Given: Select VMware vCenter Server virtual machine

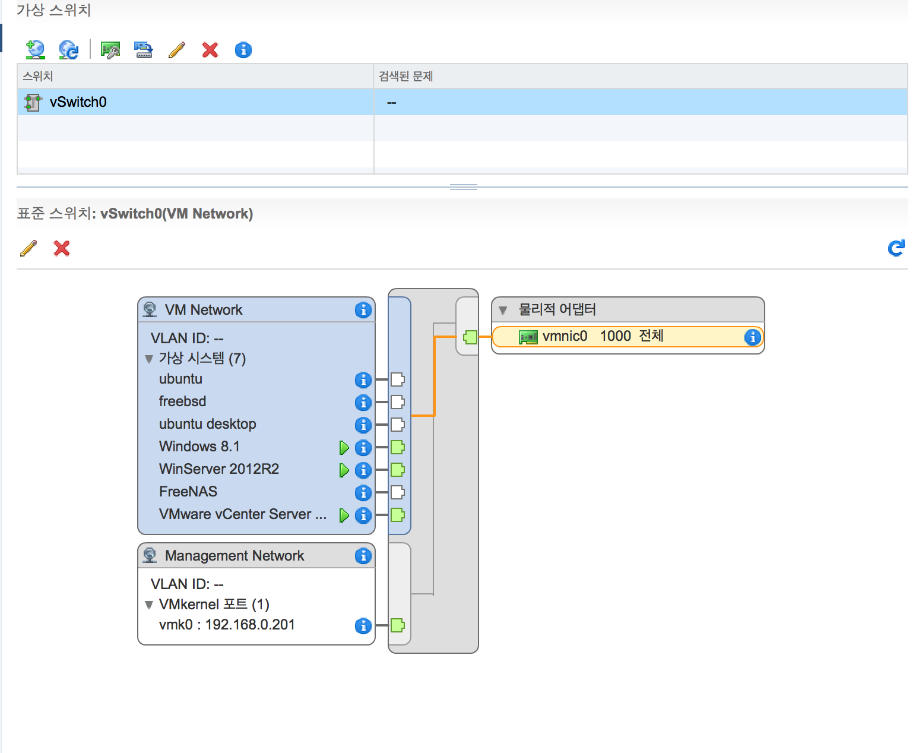Looking at the screenshot, I should coord(243,514).
